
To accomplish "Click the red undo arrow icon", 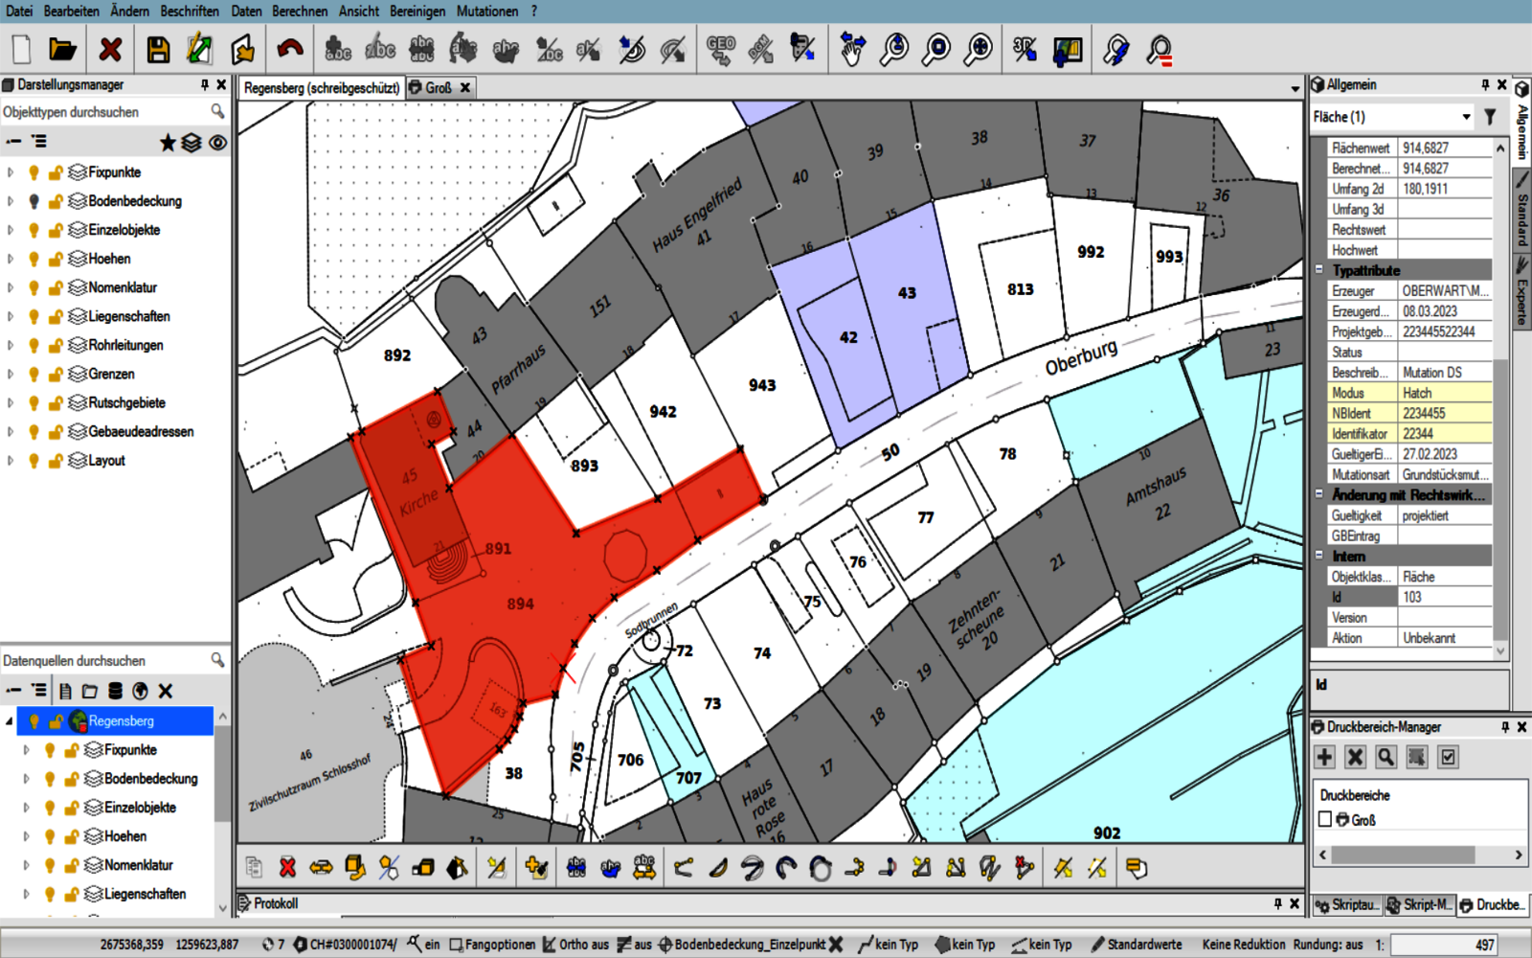I will pyautogui.click(x=289, y=49).
